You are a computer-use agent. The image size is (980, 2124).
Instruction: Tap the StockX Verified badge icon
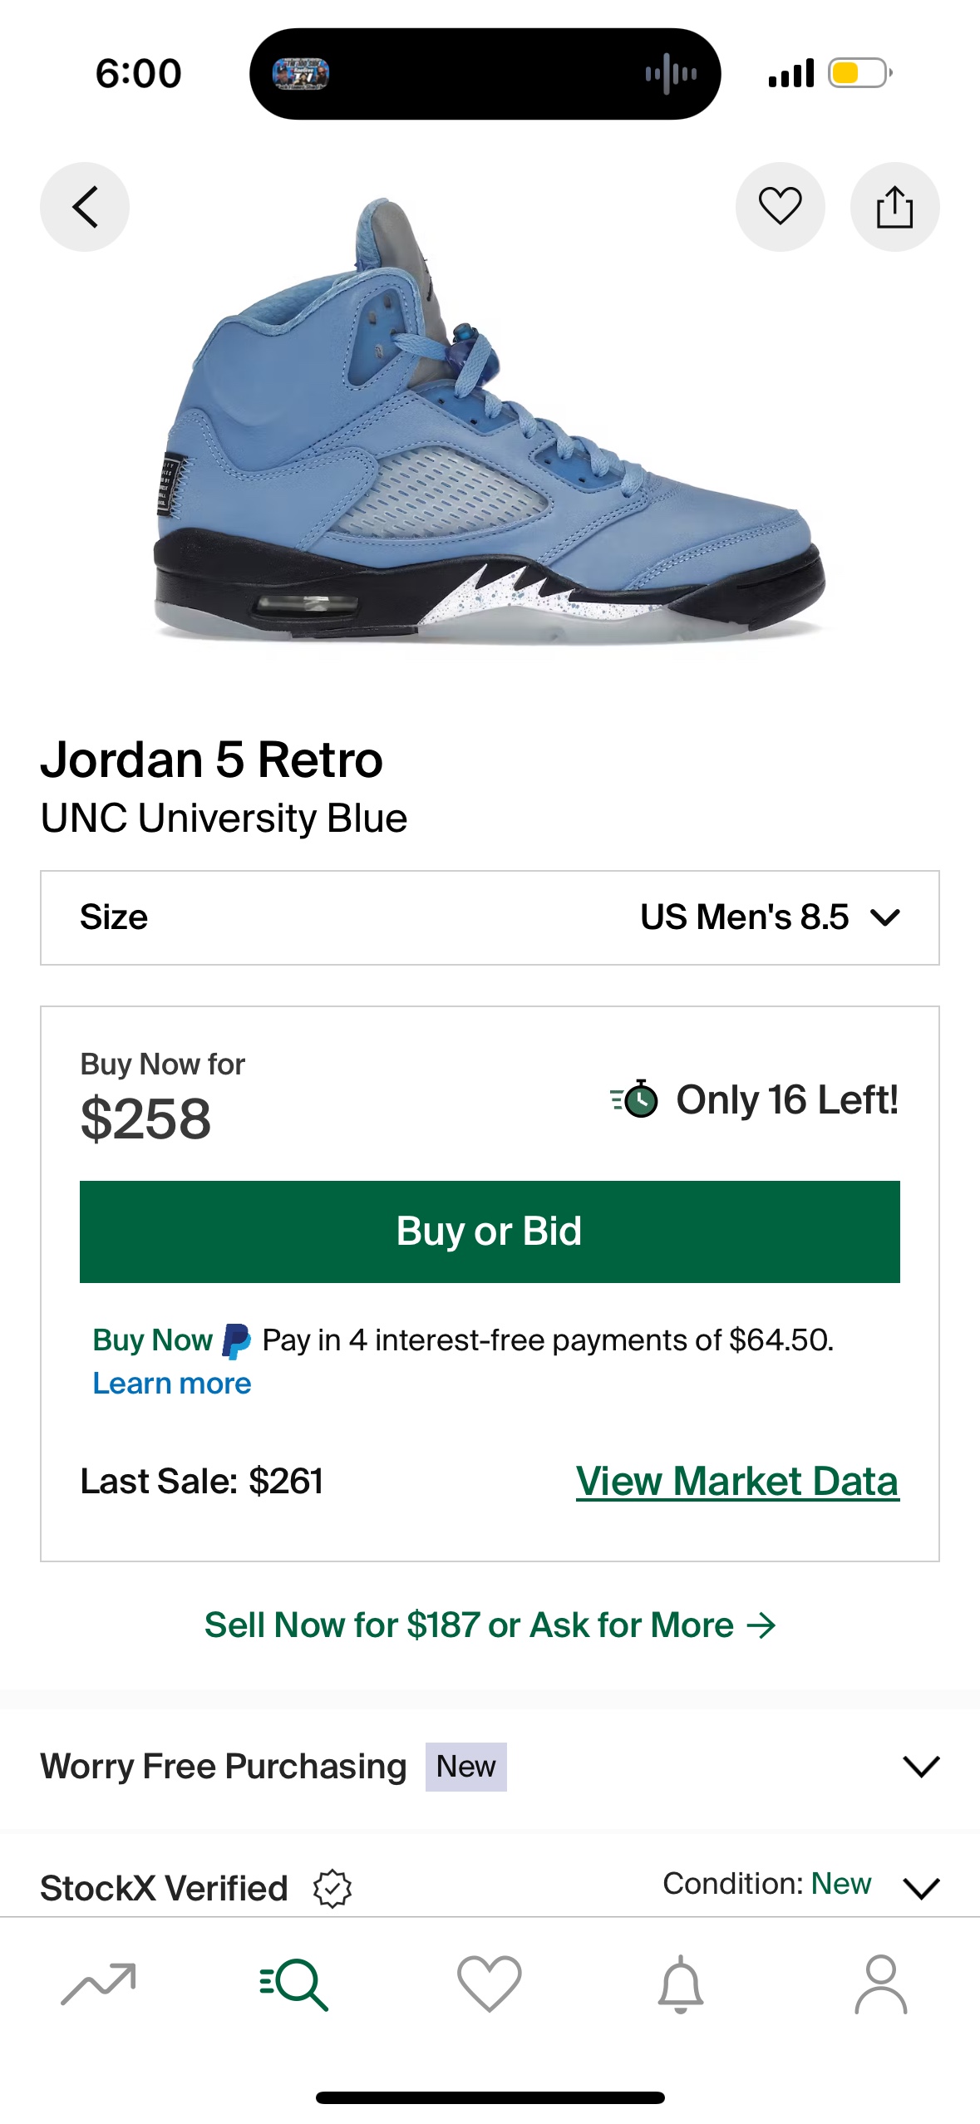pos(332,1888)
